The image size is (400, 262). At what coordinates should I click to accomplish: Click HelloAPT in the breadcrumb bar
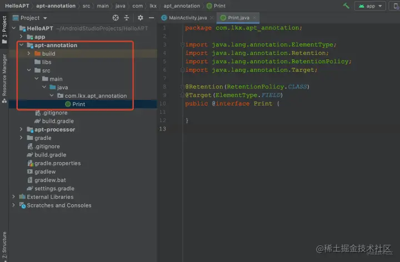pos(17,6)
